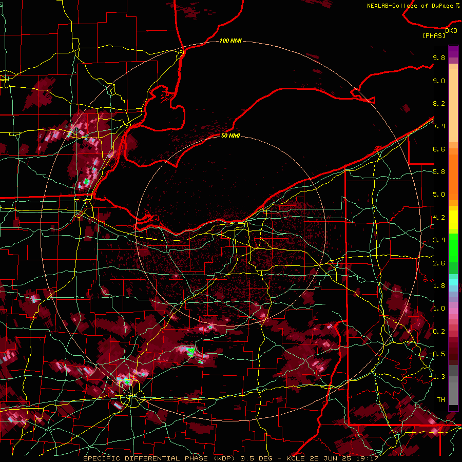This screenshot has height=462, width=462.
Task: Select the 7.4 value on the color scale
Action: coord(439,126)
